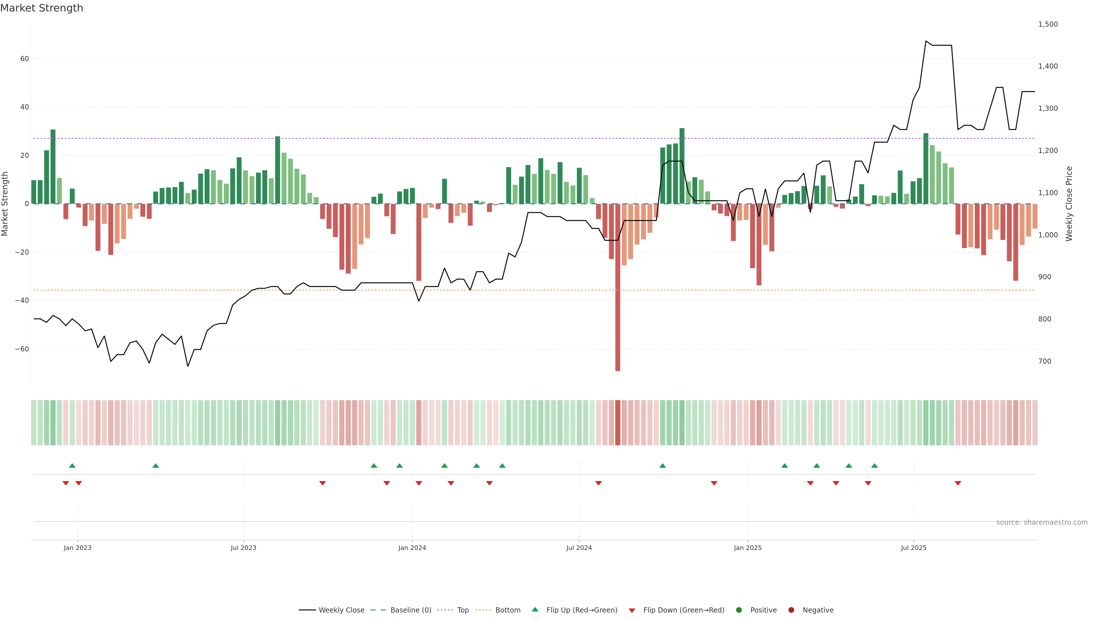This screenshot has width=1102, height=620.
Task: Click the source: sharemaestro.com text
Action: [1042, 522]
